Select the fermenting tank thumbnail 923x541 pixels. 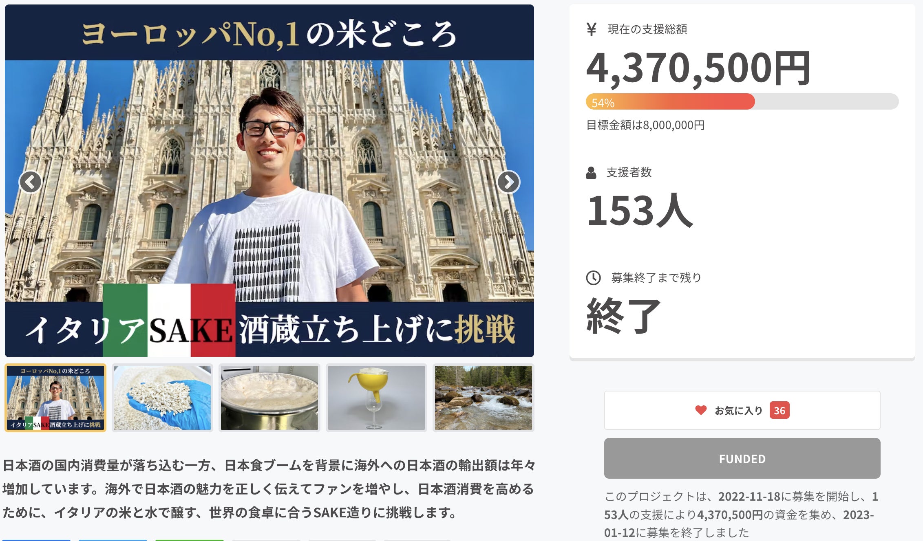269,398
